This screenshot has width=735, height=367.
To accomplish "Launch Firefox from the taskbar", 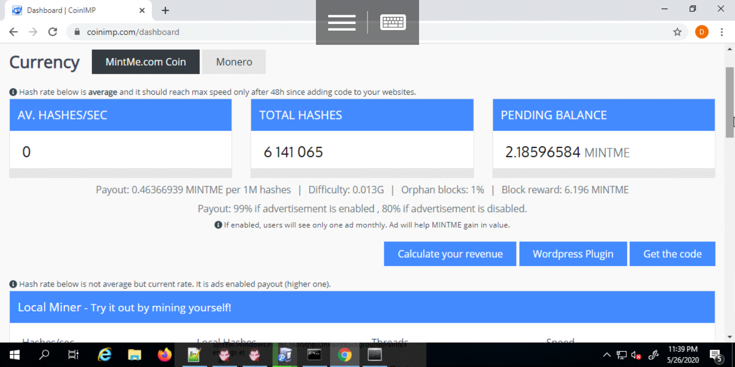I will click(164, 355).
